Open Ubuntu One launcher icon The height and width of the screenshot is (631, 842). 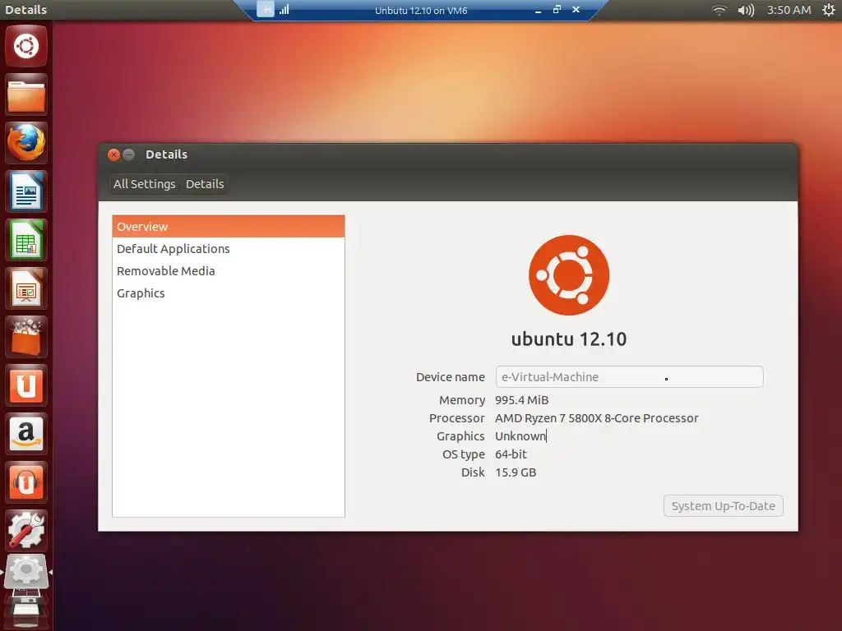tap(26, 385)
